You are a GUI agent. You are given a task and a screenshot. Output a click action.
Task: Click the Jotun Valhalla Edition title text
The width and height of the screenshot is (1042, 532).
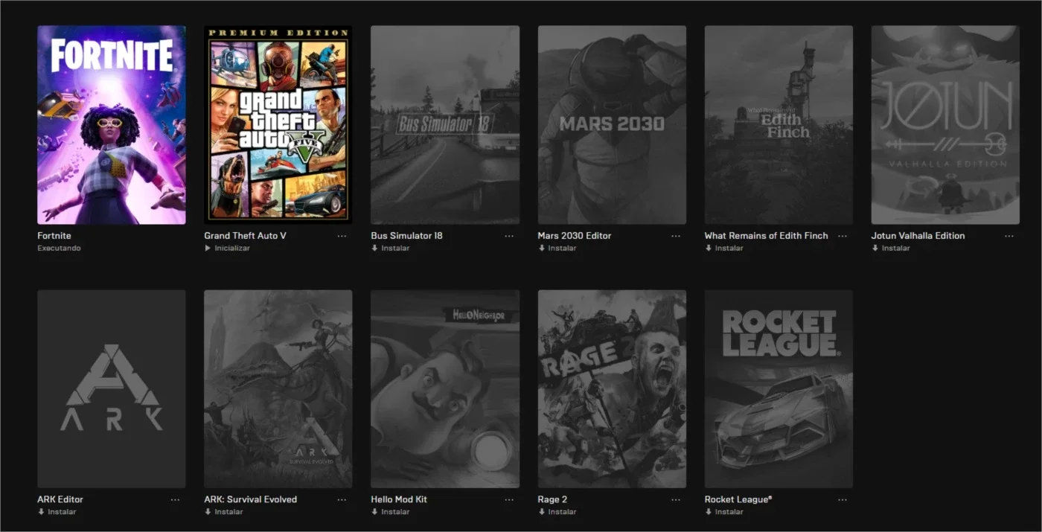coord(918,236)
